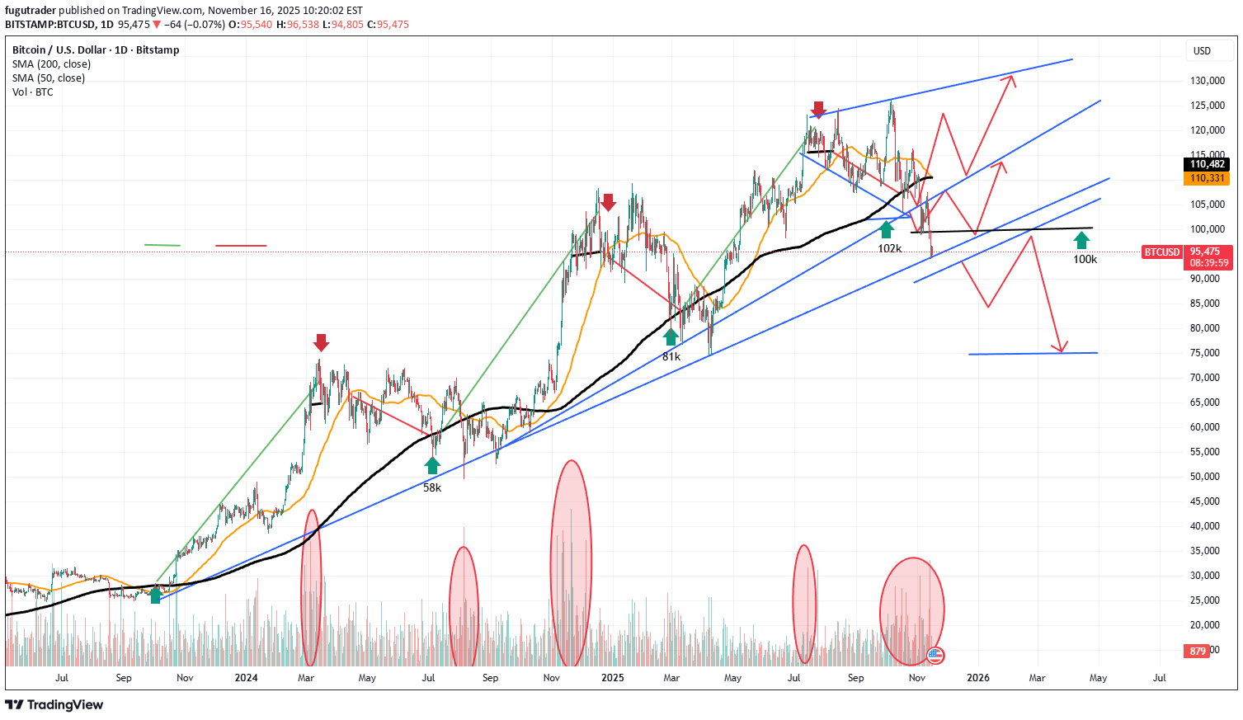Select the green up arrow labeled 102k

tap(887, 228)
